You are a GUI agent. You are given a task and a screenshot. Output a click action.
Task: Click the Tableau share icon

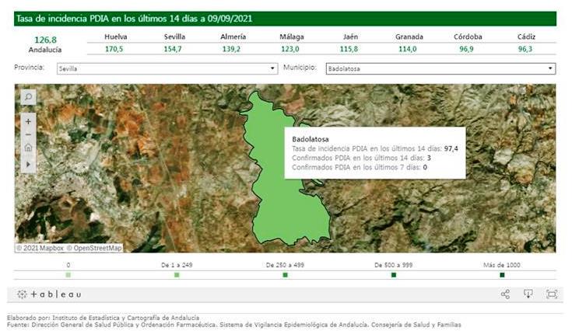pyautogui.click(x=505, y=294)
